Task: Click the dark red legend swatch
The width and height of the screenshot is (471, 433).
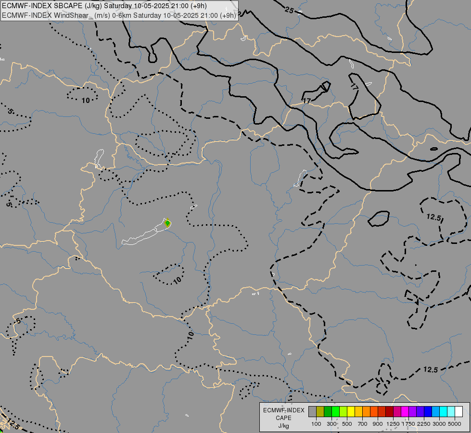Action: [x=389, y=412]
